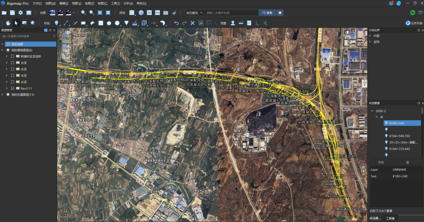Open settings via the gear toolbar icon
The image size is (424, 222).
point(20,13)
